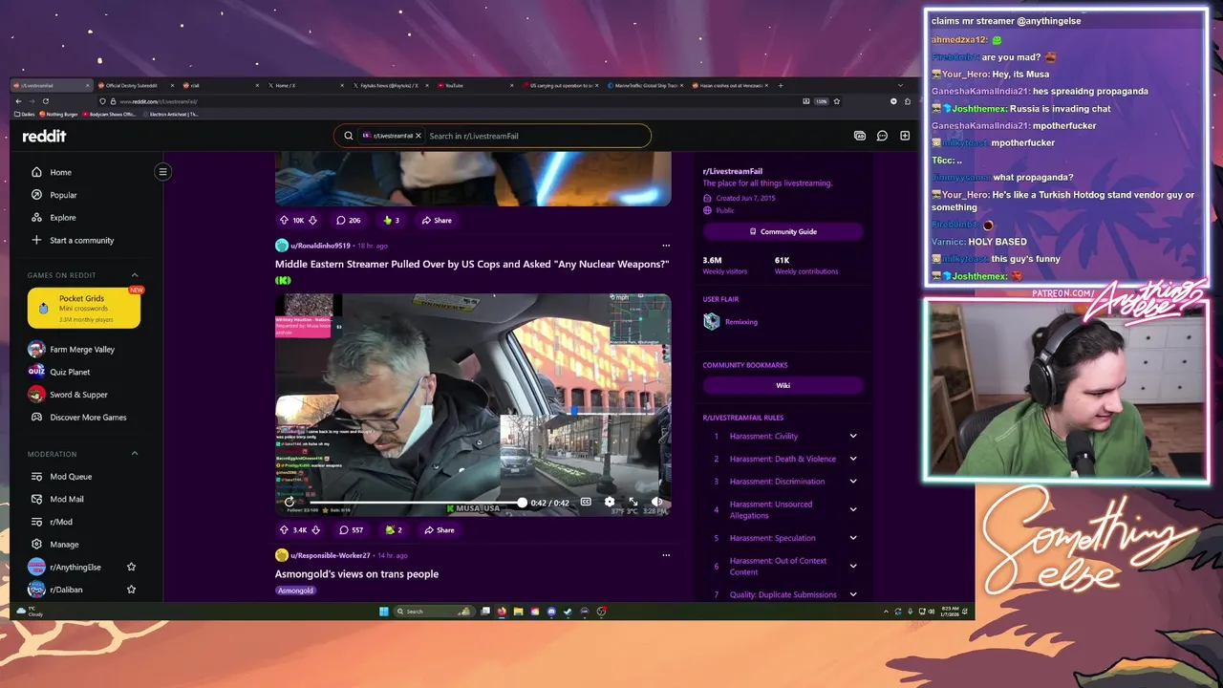Open overflow menu for u/Ronaldinho9519 post

[666, 246]
